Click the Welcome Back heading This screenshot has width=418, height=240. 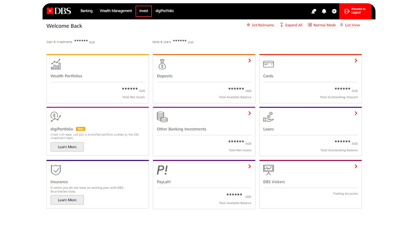pyautogui.click(x=64, y=26)
